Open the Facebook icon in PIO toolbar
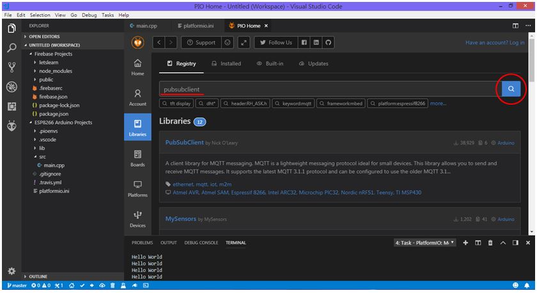 (304, 43)
